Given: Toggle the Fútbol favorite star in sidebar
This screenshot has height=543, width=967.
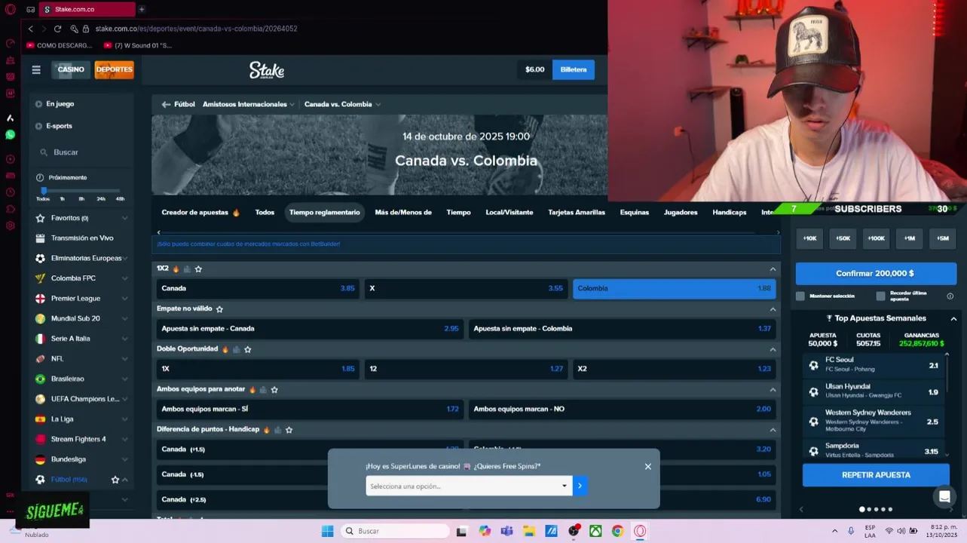Looking at the screenshot, I should click(115, 480).
